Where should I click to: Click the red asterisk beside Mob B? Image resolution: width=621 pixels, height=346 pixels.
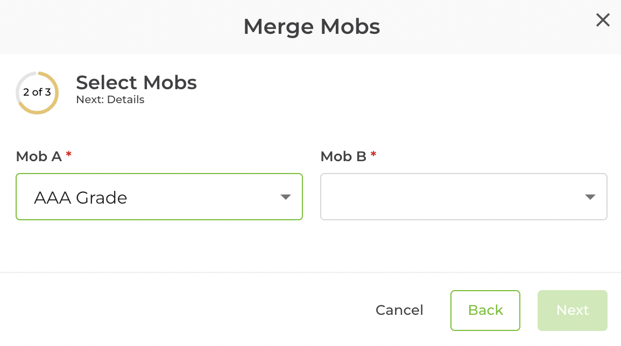tap(373, 155)
